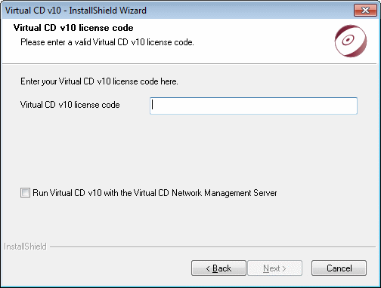Screen dimensions: 381x288
Task: Click the separator line beside InstallShield
Action: pyautogui.click(x=213, y=247)
